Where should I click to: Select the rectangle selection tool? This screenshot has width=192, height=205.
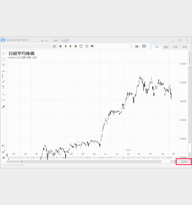pos(3,59)
